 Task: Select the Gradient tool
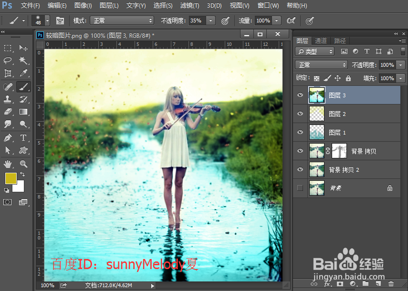click(23, 112)
